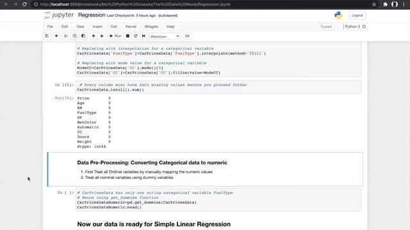Select the In [15] isnull code cell
Screen dimensions: 410x230
(x=218, y=88)
